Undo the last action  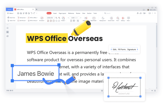(x=32, y=13)
